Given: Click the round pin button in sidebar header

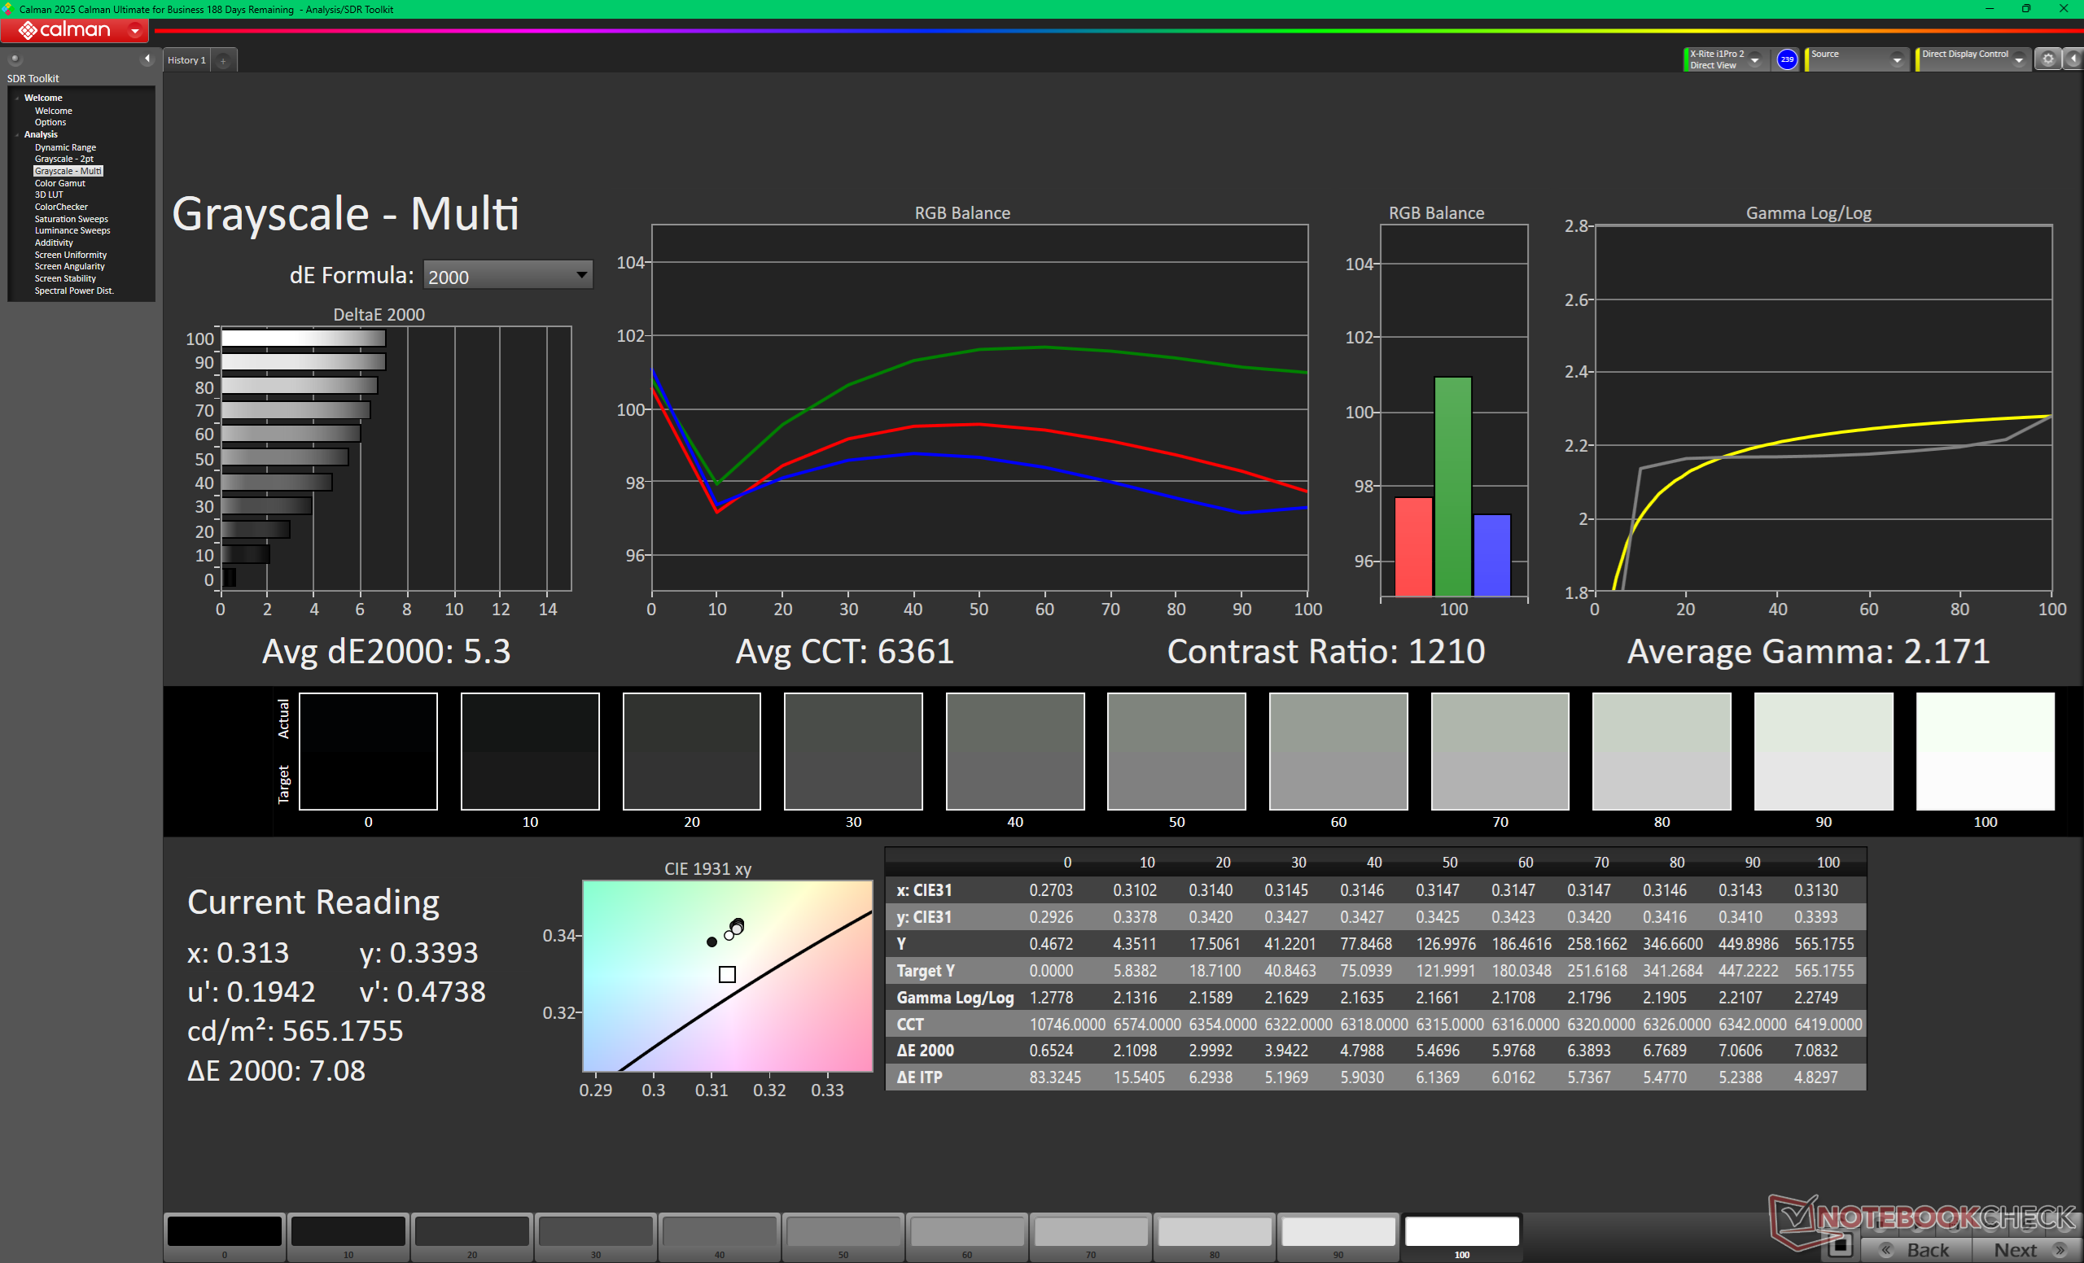Looking at the screenshot, I should tap(15, 59).
